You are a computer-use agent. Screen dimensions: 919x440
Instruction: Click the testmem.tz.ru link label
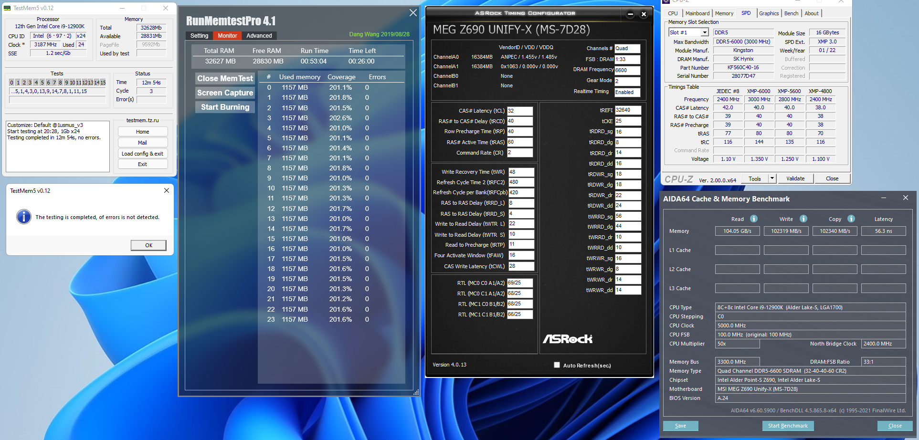142,120
